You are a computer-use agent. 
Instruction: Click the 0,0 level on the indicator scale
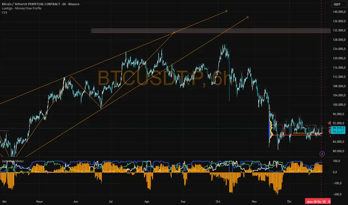point(335,172)
